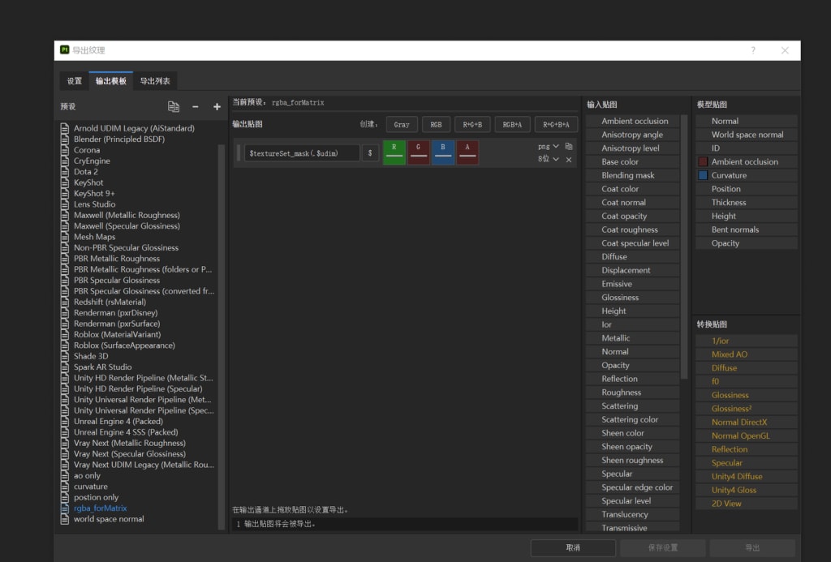Select the 输出模板 tab
Viewport: 831px width, 562px height.
[x=110, y=81]
